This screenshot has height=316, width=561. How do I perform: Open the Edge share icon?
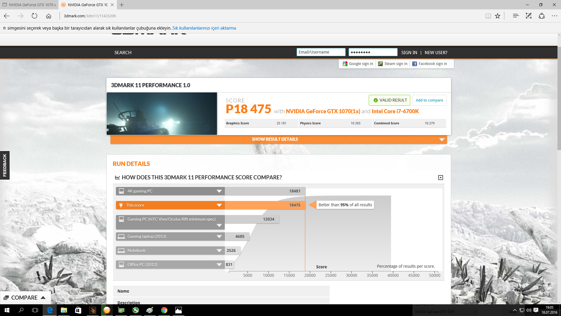point(542,16)
